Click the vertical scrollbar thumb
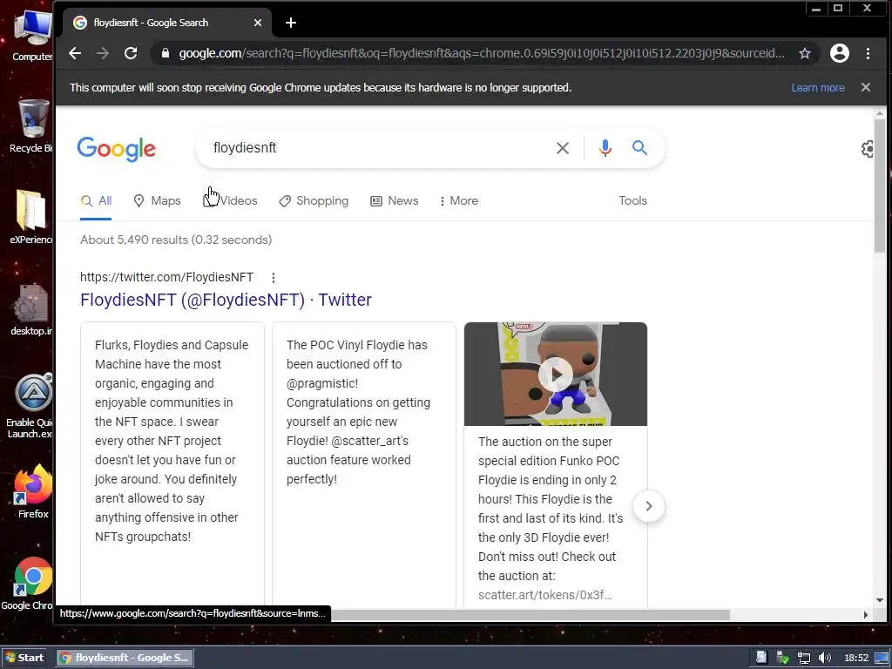Viewport: 892px width, 669px height. pyautogui.click(x=880, y=186)
